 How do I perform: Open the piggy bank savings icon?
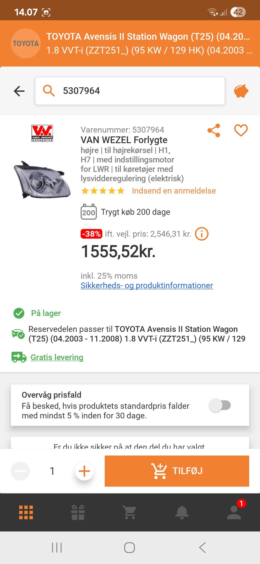pos(241,91)
